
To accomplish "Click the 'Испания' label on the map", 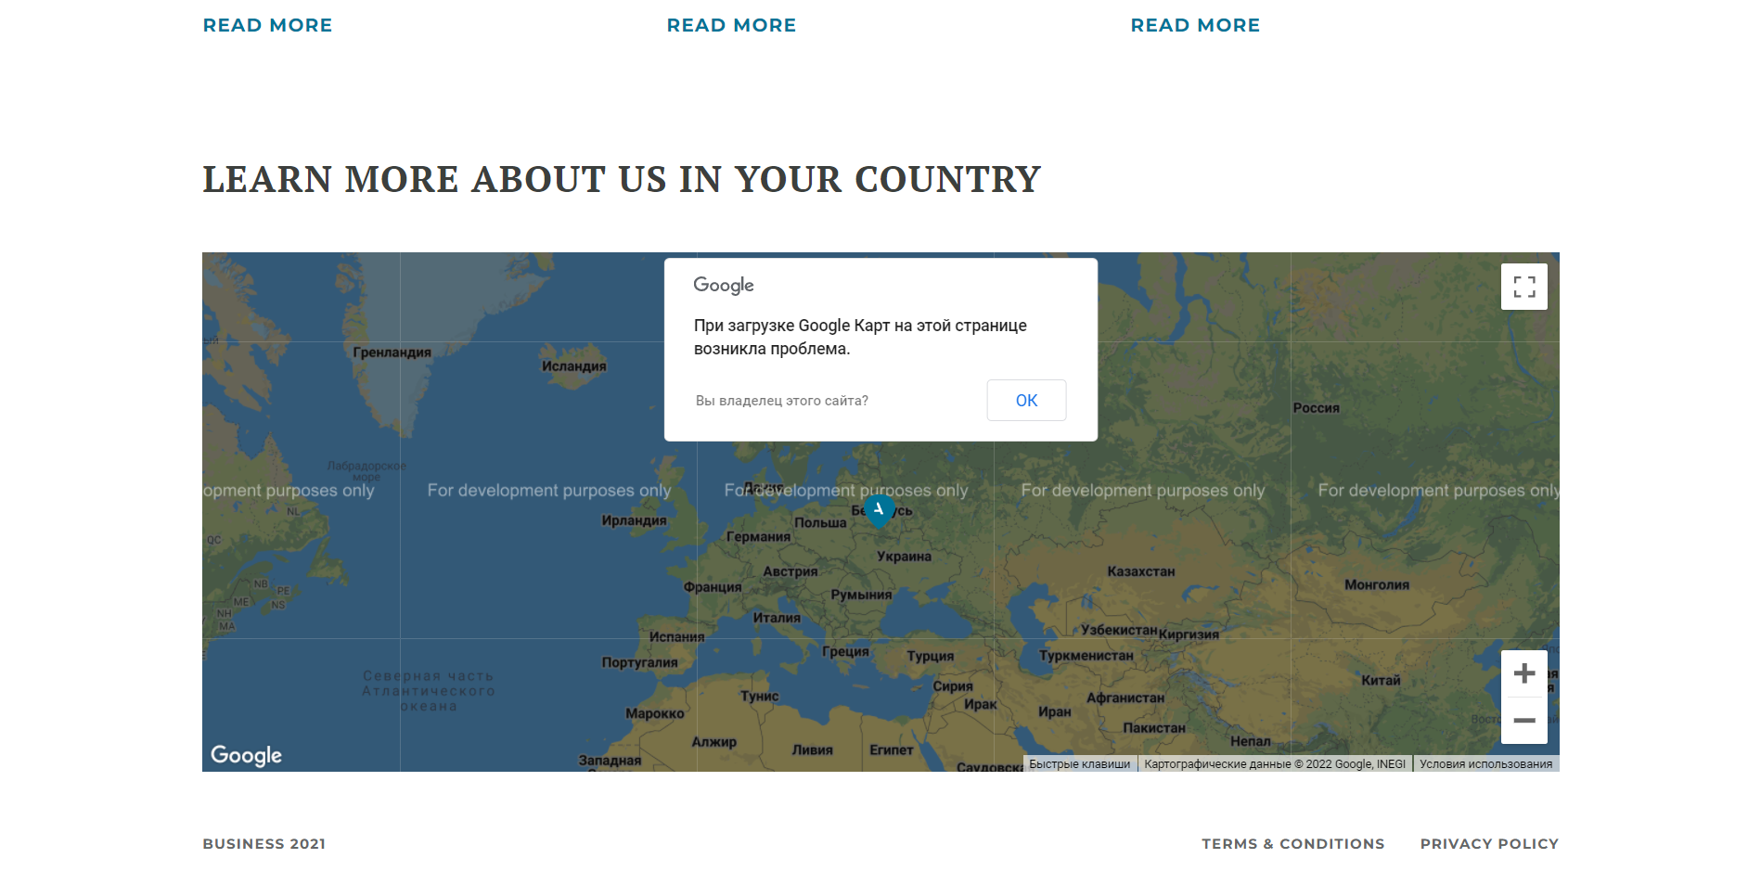I will 676,637.
